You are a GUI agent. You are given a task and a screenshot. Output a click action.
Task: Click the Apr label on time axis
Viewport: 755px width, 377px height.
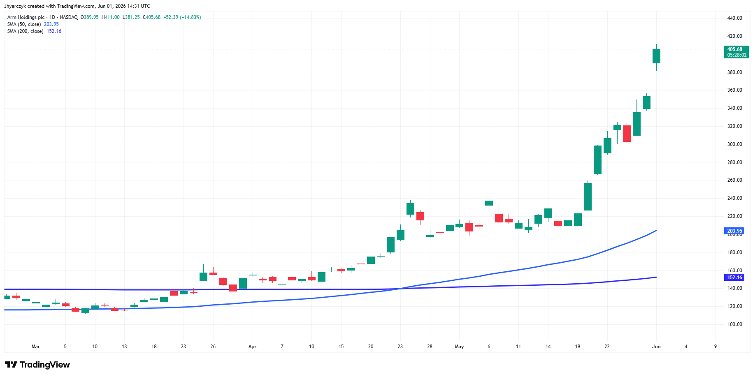click(x=252, y=347)
